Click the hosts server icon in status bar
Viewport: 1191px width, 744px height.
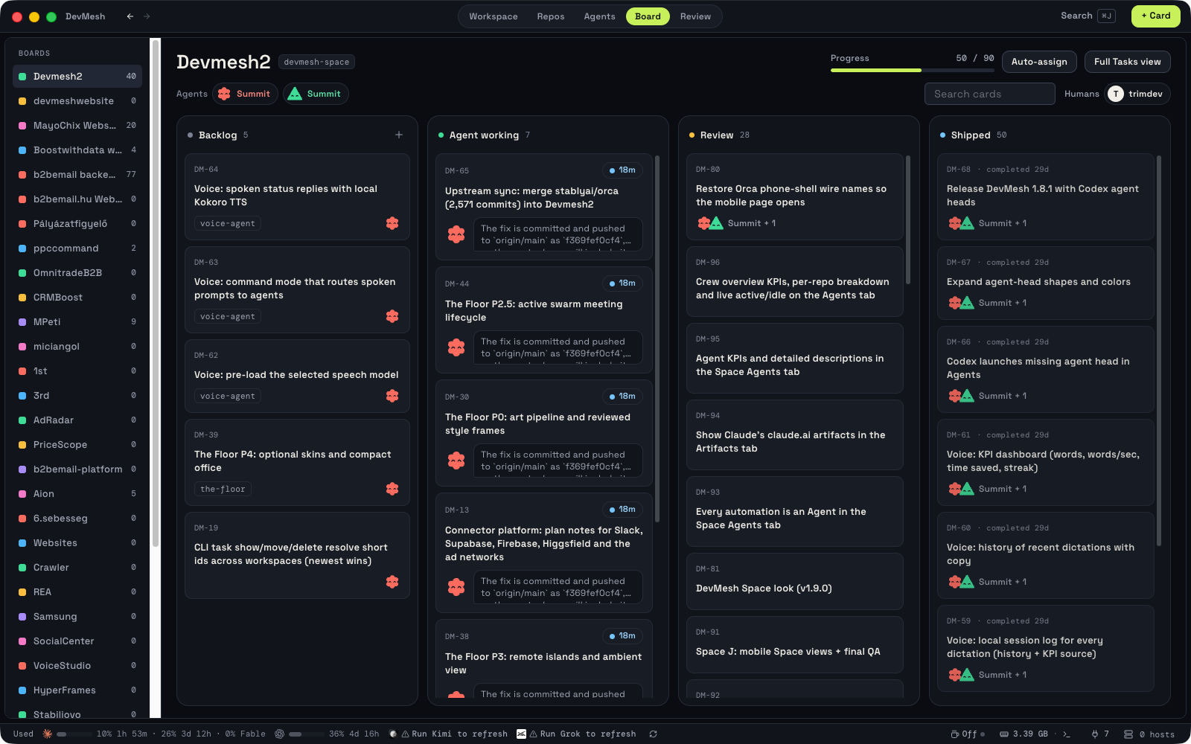[1128, 734]
